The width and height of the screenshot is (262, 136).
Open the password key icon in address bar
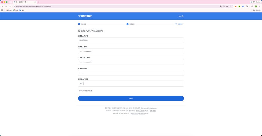click(227, 6)
